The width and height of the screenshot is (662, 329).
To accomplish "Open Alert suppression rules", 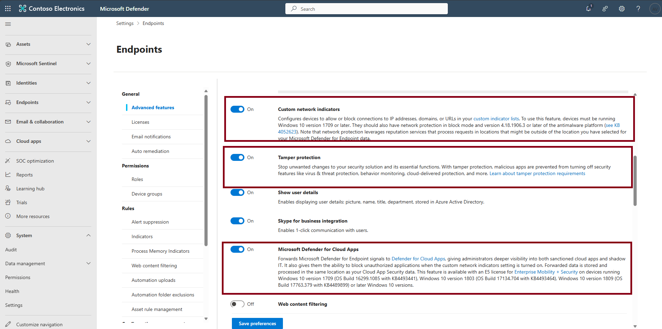I will point(150,222).
